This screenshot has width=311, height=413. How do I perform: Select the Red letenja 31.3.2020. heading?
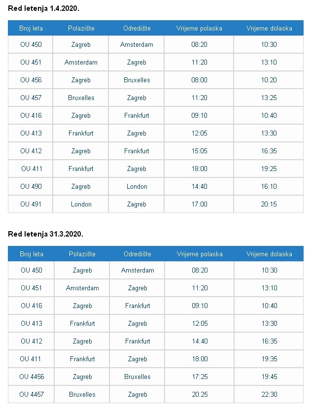(x=45, y=234)
